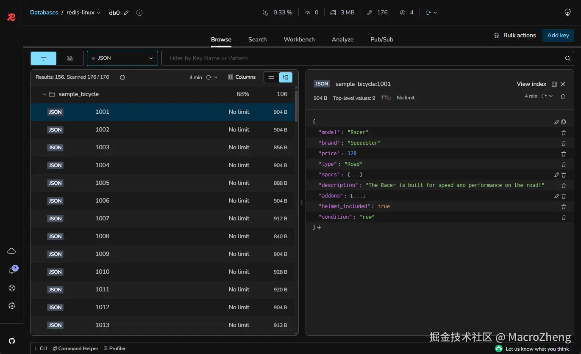Image resolution: width=581 pixels, height=354 pixels.
Task: Follow the Databases breadcrumb link
Action: click(x=44, y=13)
